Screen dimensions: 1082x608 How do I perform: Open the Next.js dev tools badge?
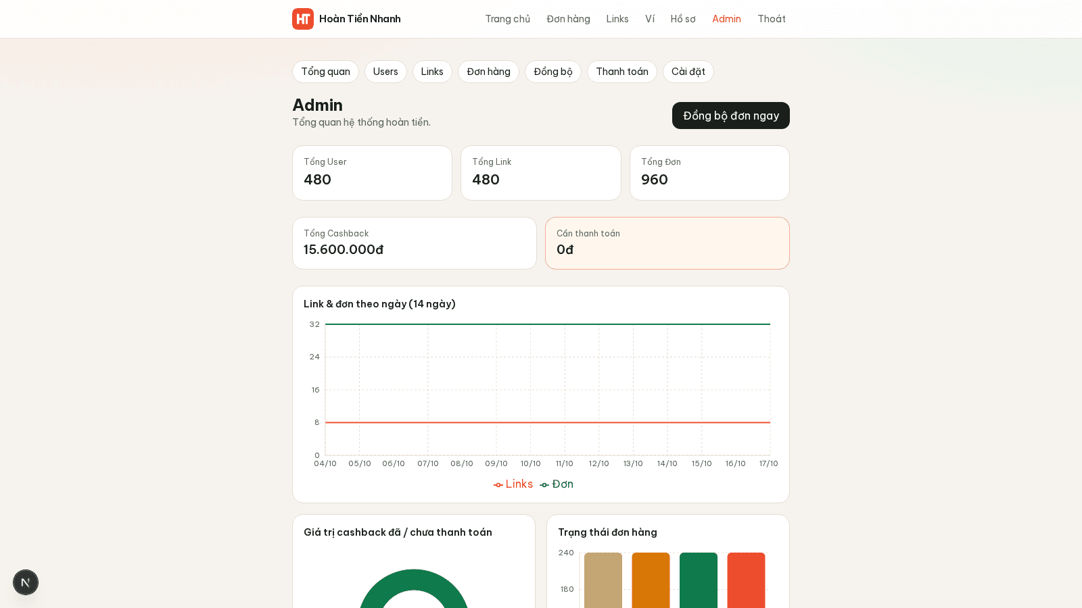[26, 582]
